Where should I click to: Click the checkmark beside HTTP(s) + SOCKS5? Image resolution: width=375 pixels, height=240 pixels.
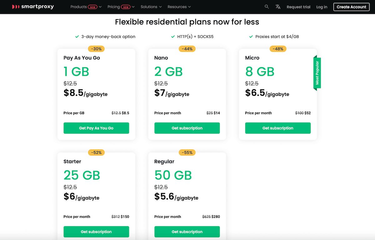(173, 37)
